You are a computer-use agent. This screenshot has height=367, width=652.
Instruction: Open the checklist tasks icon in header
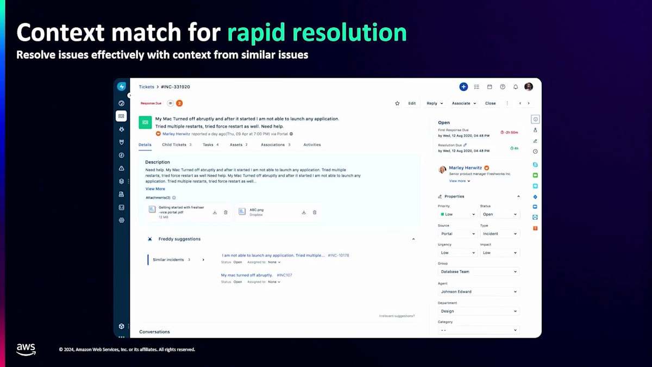tap(477, 86)
